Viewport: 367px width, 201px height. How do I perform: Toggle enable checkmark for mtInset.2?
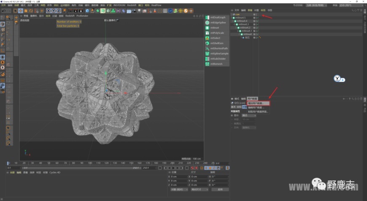click(257, 27)
